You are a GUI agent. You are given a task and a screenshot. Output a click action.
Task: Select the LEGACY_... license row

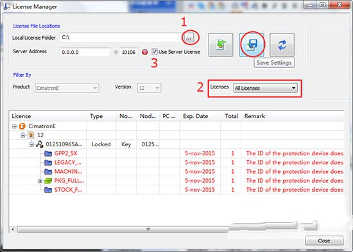tap(176, 162)
